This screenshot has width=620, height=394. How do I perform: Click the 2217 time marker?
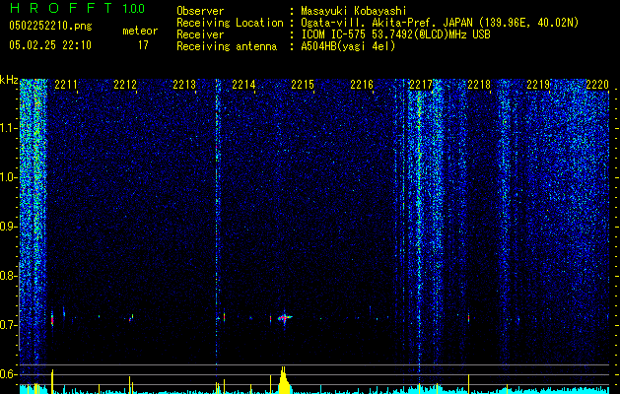tap(421, 84)
